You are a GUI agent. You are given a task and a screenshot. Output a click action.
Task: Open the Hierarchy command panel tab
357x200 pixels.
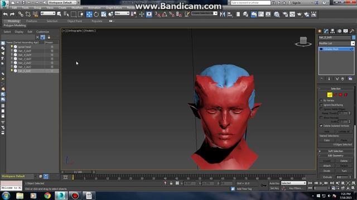tap(332, 31)
